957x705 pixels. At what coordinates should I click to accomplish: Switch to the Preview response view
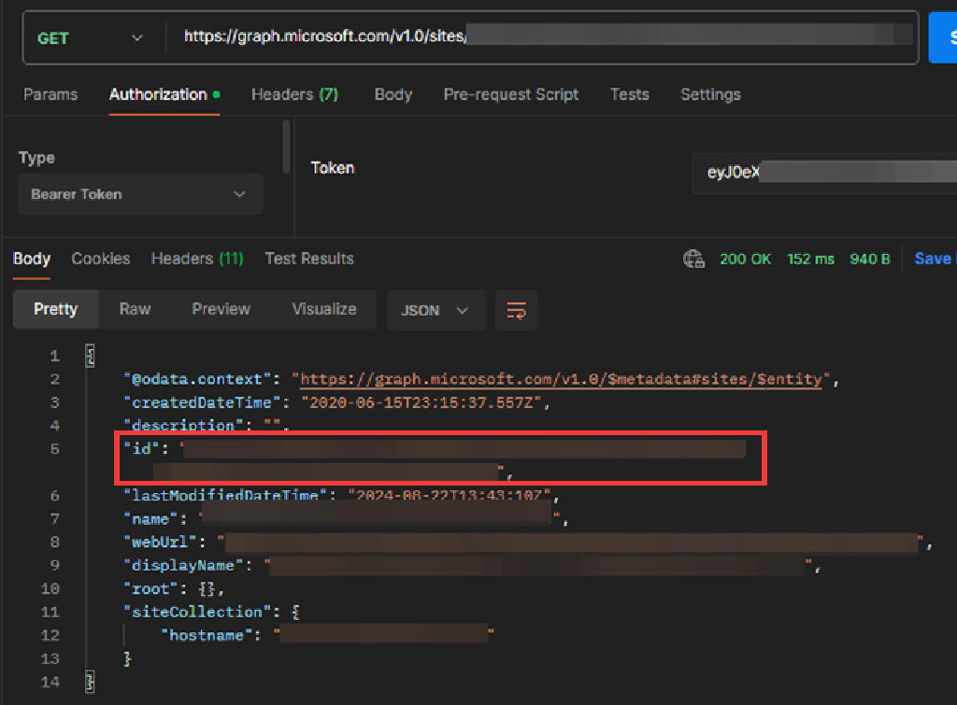(221, 308)
